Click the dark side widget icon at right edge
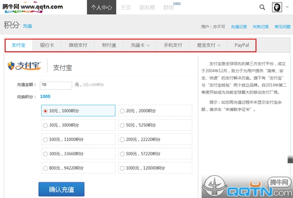The width and height of the screenshot is (293, 198). pyautogui.click(x=290, y=160)
